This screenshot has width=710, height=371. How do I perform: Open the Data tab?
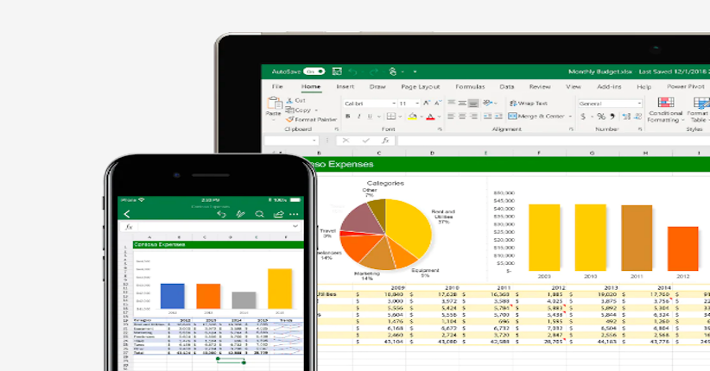507,86
